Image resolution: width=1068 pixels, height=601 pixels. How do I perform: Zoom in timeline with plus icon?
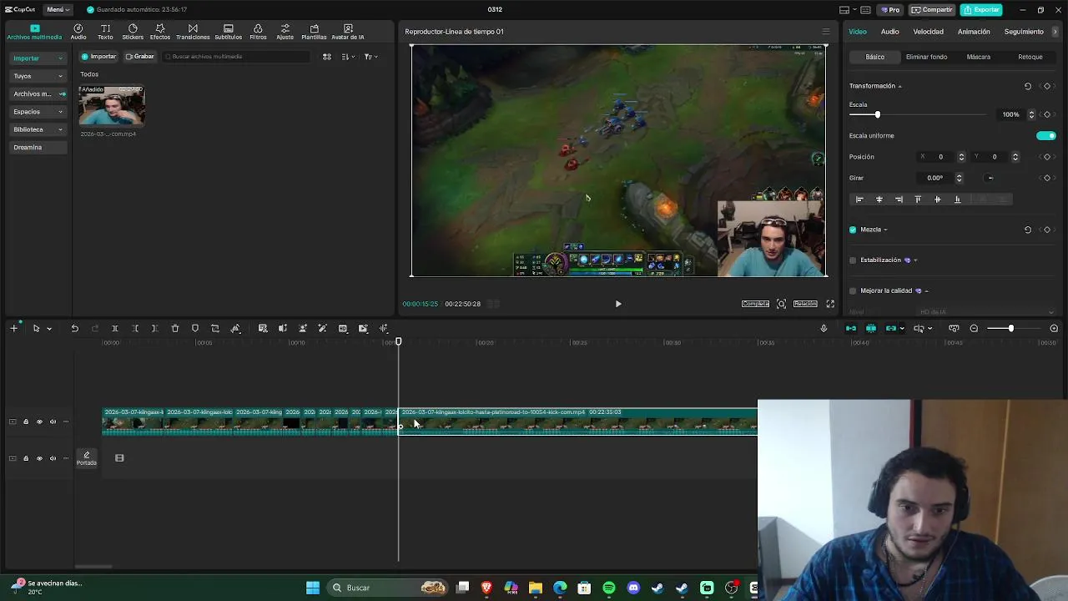point(1054,328)
